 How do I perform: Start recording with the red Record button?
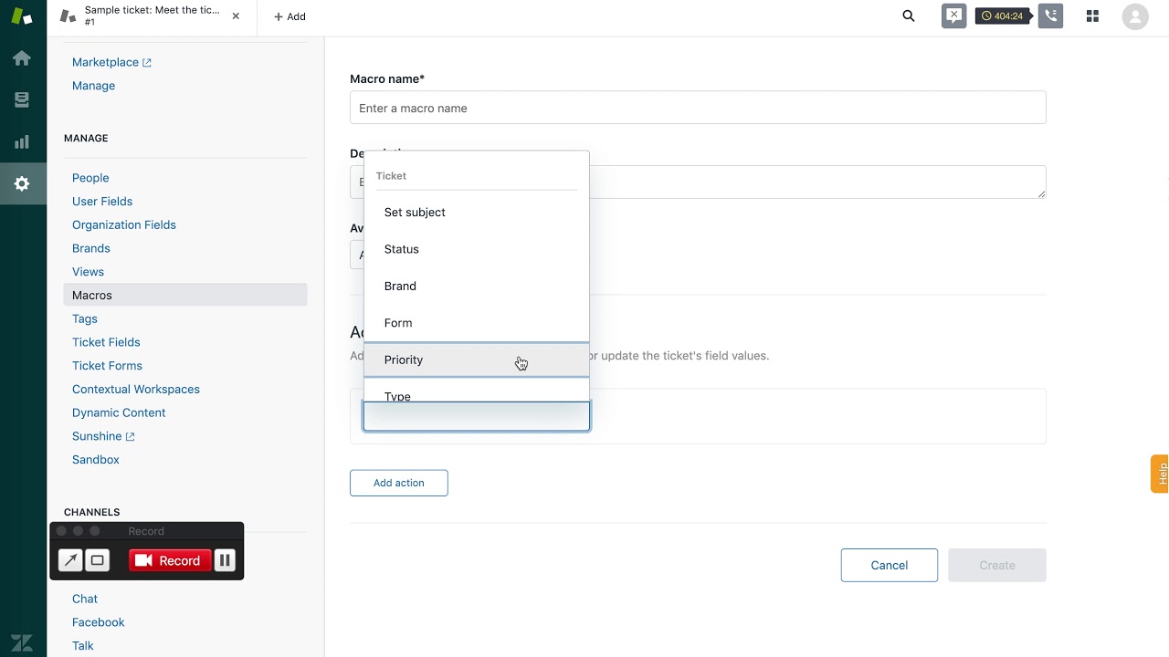click(x=170, y=560)
